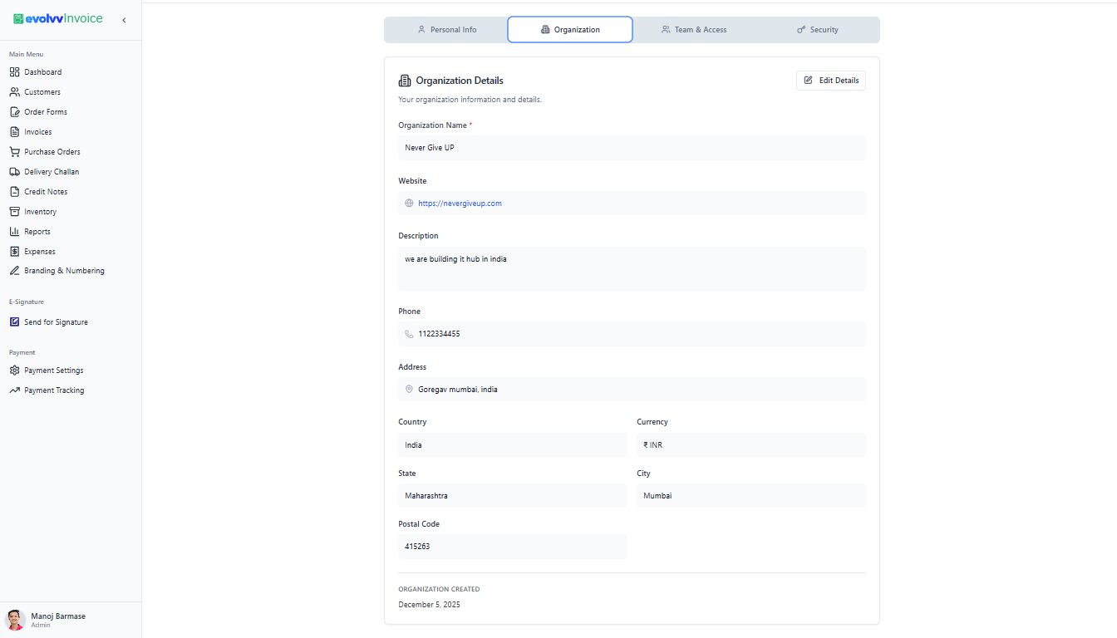This screenshot has height=638, width=1117.
Task: Click the phone number 1122334455
Action: (x=439, y=334)
